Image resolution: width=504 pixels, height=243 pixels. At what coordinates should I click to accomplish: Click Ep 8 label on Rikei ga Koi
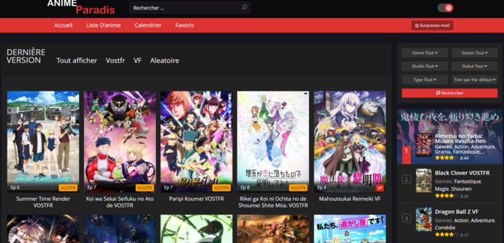tap(245, 187)
